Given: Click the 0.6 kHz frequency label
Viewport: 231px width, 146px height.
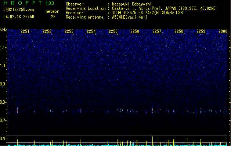Looking at the screenshot, I should point(3,139).
